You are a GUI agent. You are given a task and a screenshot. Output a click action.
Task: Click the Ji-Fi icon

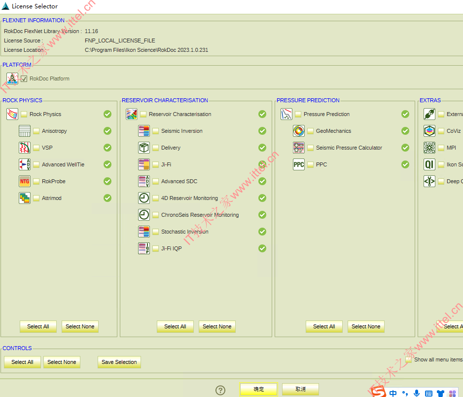pos(144,164)
